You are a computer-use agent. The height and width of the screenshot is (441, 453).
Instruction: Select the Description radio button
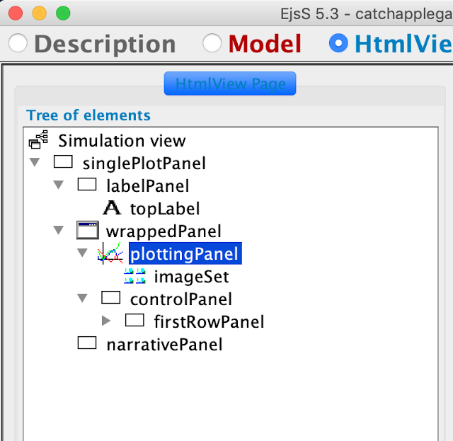(x=18, y=44)
